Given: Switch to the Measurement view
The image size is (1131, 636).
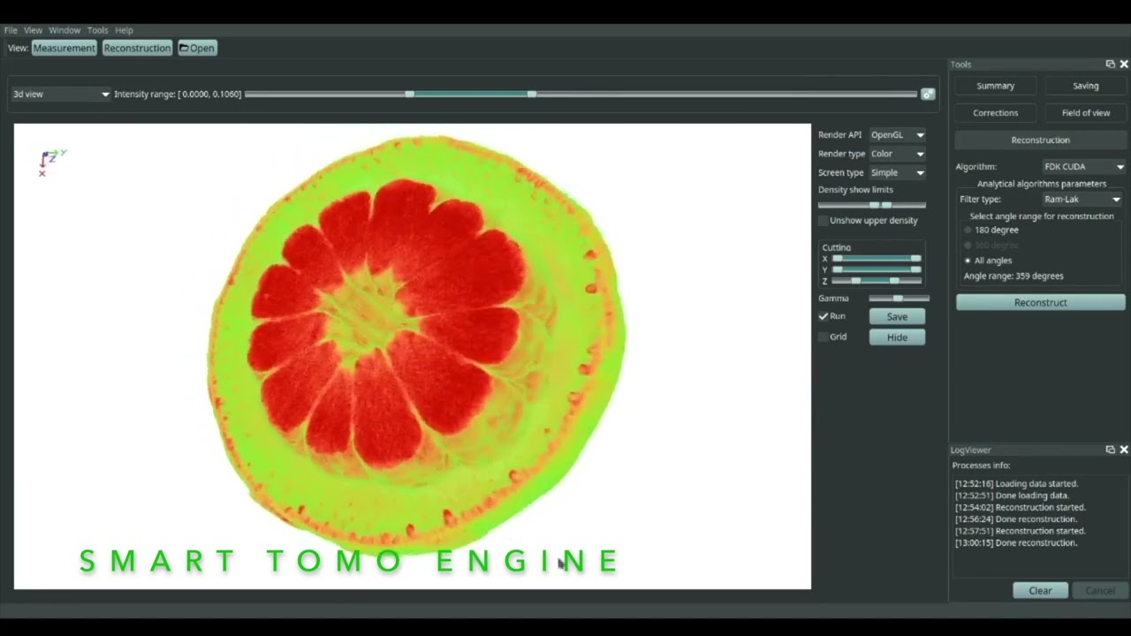Looking at the screenshot, I should 64,48.
